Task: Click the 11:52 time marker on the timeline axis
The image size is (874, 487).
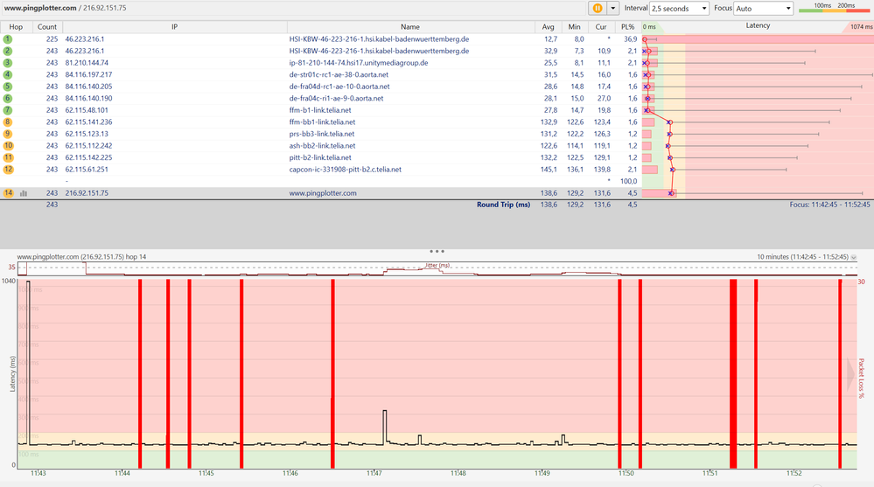Action: pos(794,473)
